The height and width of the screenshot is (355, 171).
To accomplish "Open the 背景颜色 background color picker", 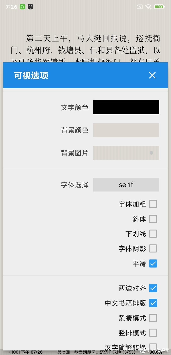I will coord(126,130).
